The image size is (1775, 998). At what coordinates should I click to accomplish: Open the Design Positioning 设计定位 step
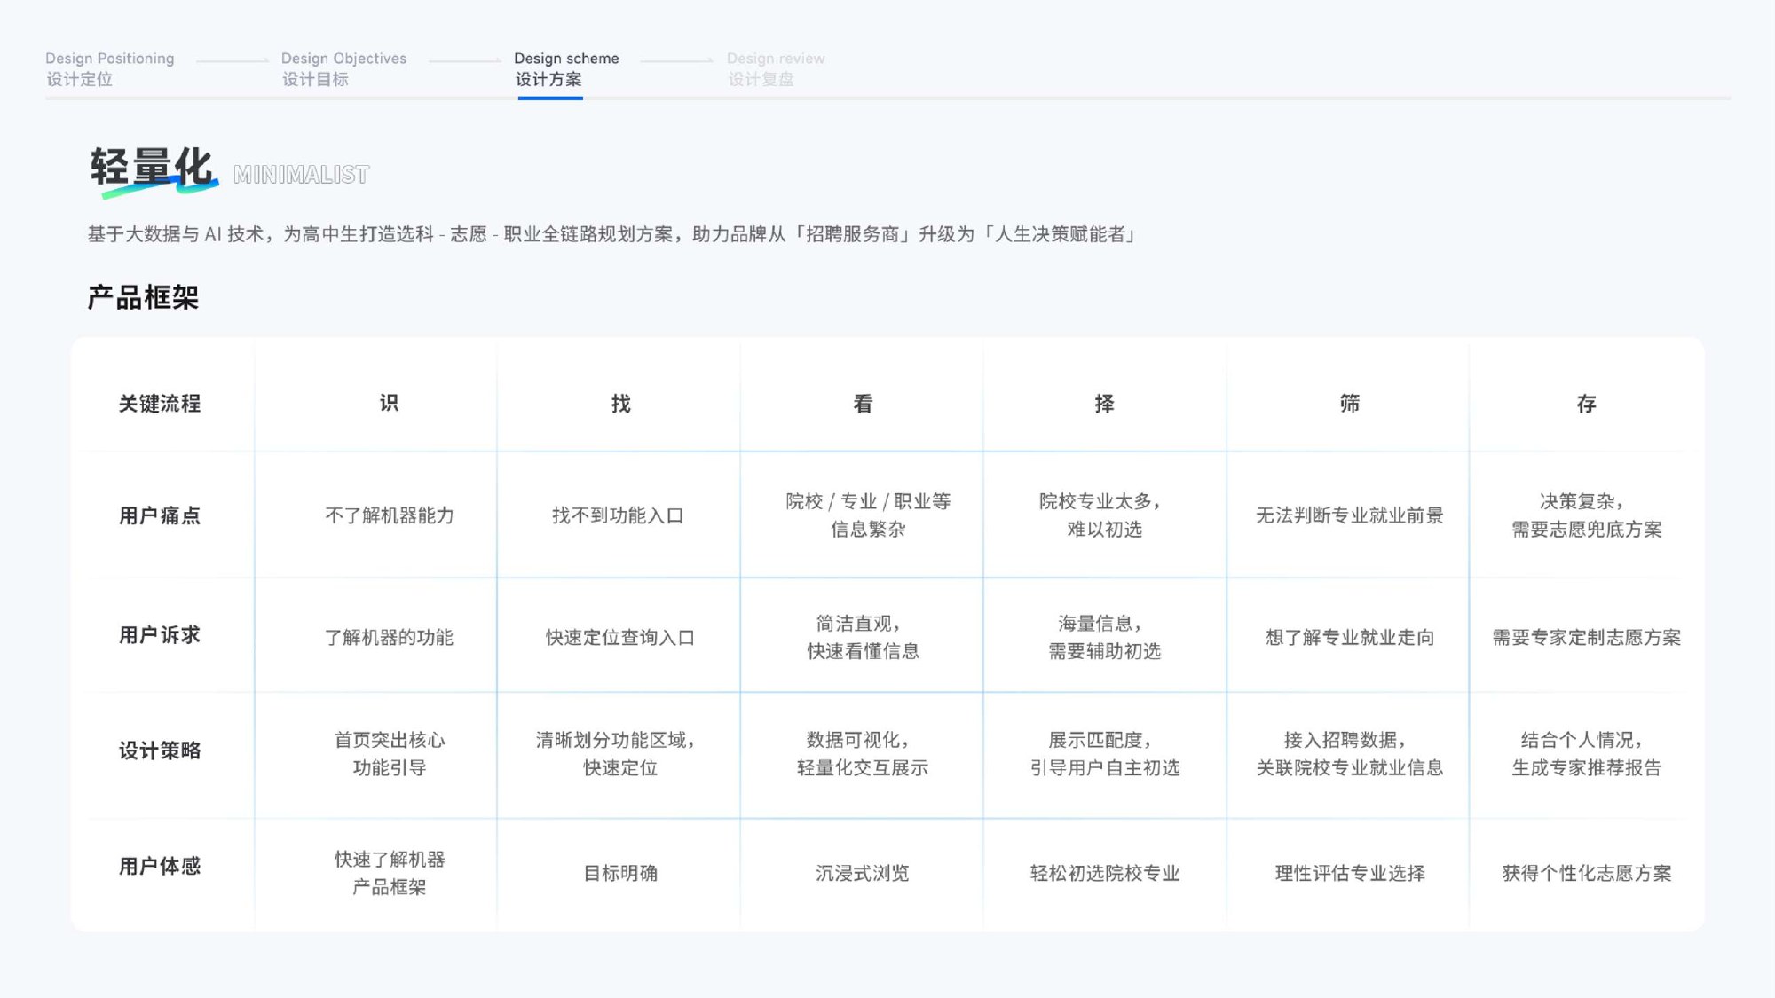pos(110,69)
